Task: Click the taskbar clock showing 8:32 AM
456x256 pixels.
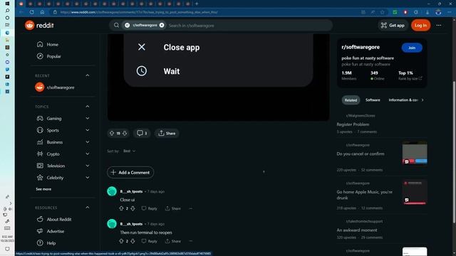Action: (x=7, y=239)
